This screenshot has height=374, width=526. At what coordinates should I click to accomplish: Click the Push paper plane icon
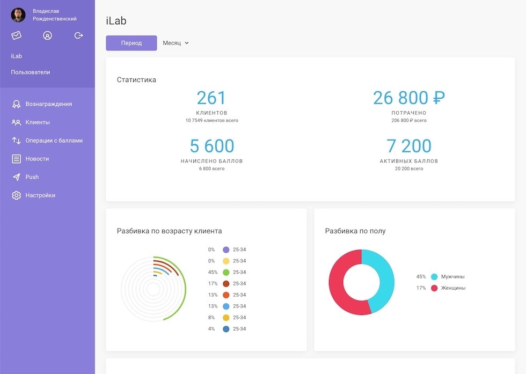(16, 177)
